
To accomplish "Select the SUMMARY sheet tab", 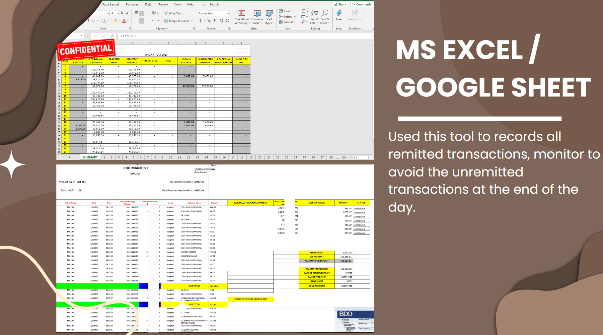I will pyautogui.click(x=90, y=157).
